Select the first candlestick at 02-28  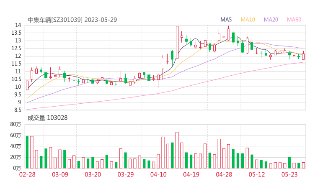coord(27,85)
